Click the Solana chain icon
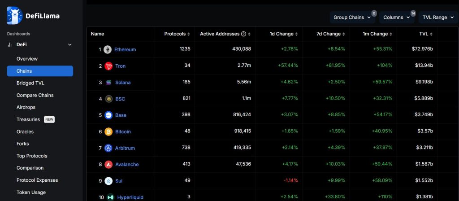 (x=108, y=83)
